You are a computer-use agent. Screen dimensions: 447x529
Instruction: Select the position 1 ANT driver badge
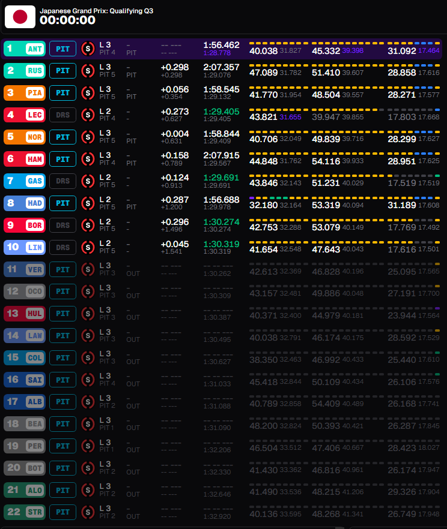tap(25, 49)
